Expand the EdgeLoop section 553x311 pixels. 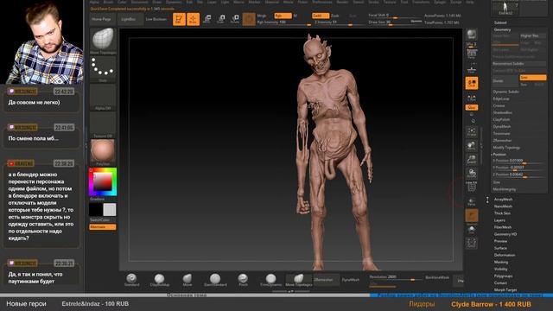point(500,98)
